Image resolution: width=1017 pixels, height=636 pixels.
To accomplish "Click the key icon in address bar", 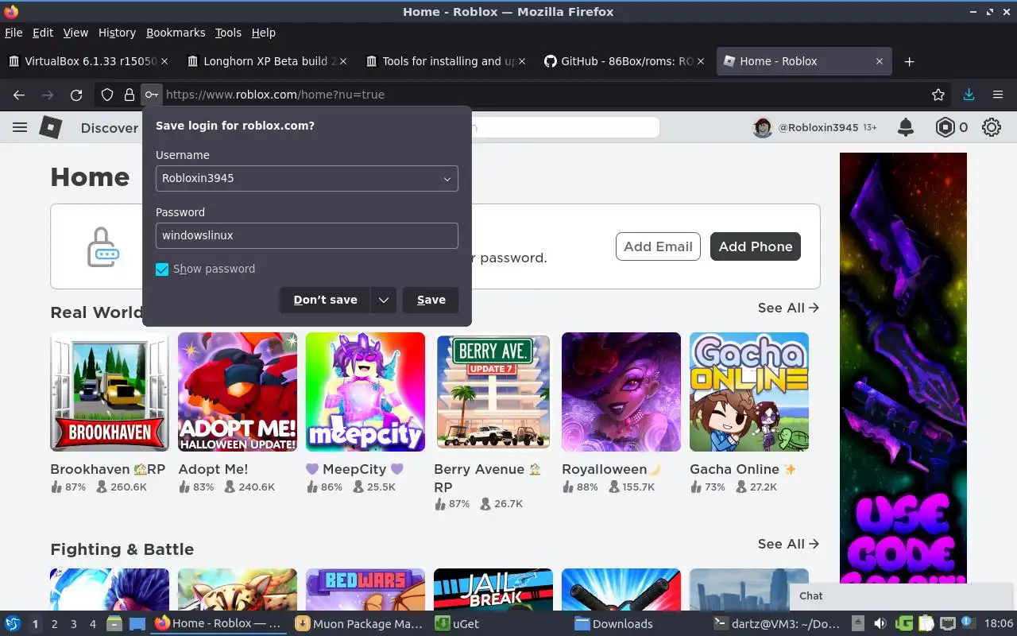I will point(151,95).
